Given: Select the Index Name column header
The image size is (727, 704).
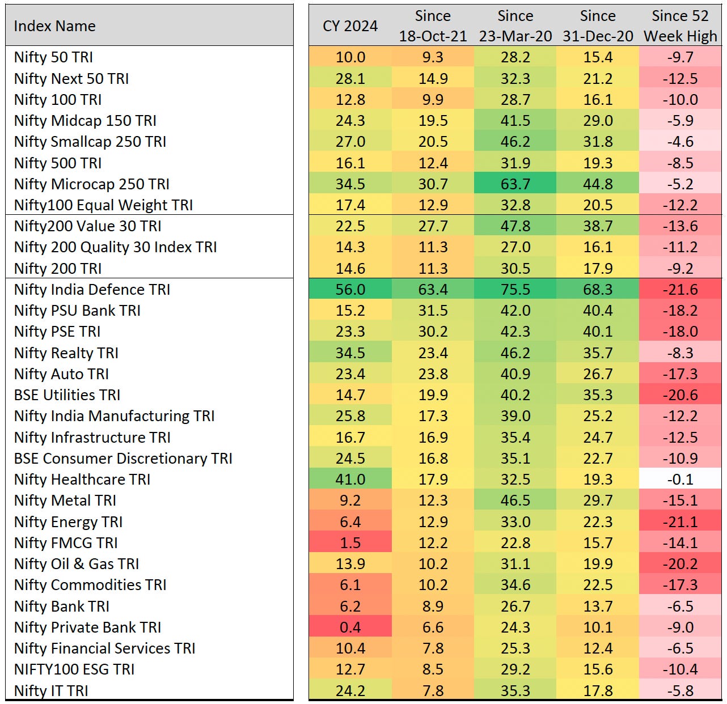Looking at the screenshot, I should (55, 26).
